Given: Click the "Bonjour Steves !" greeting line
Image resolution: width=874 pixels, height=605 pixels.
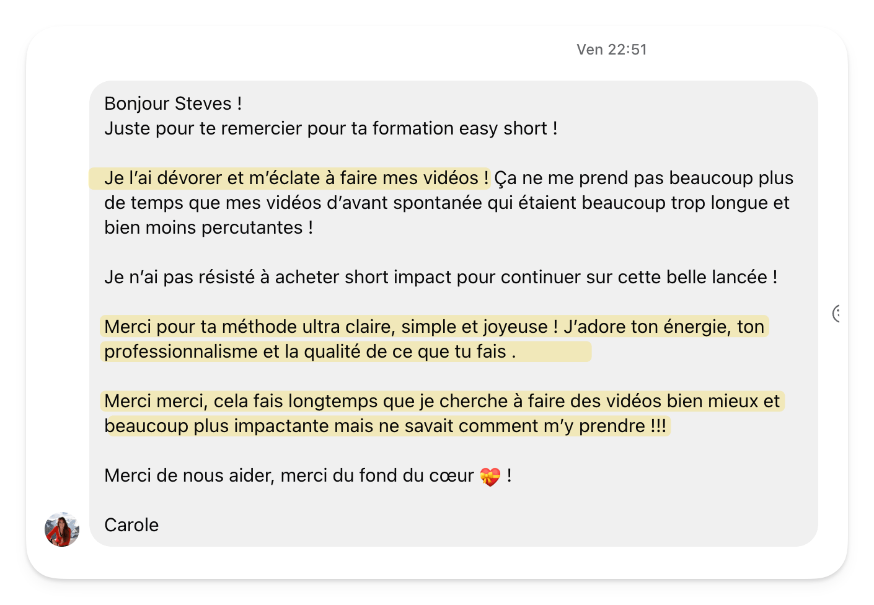Looking at the screenshot, I should pyautogui.click(x=173, y=104).
